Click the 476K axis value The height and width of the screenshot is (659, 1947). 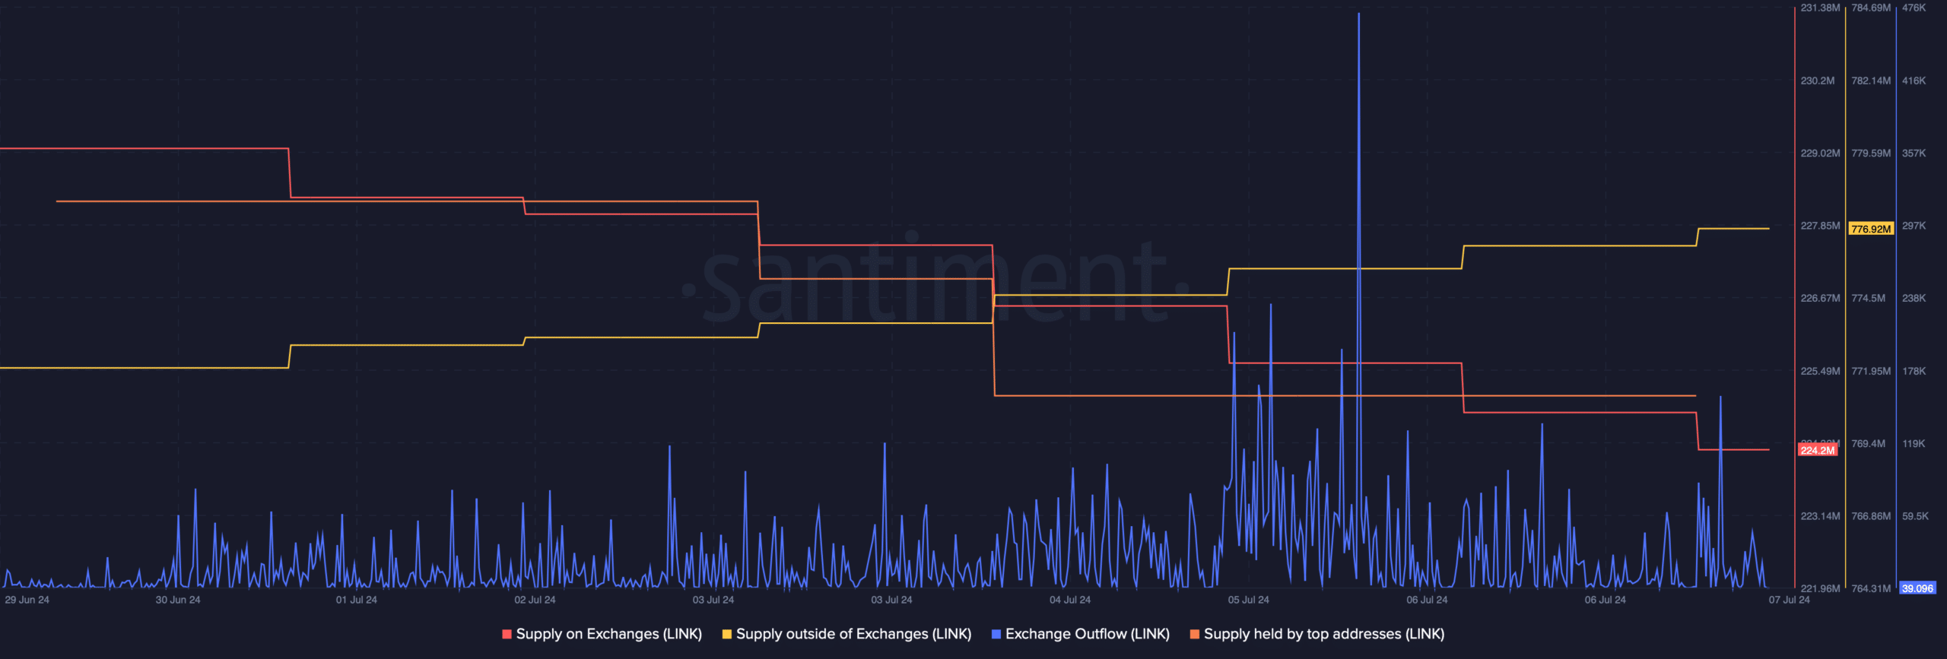tap(1914, 8)
